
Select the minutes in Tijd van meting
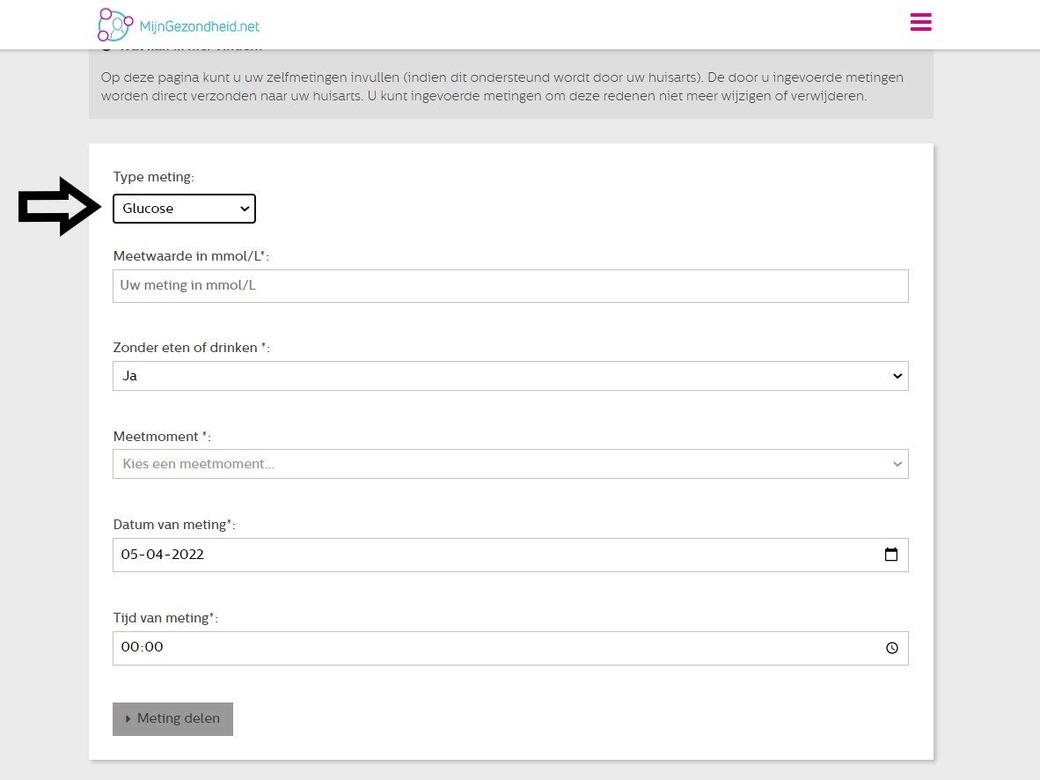pos(154,647)
